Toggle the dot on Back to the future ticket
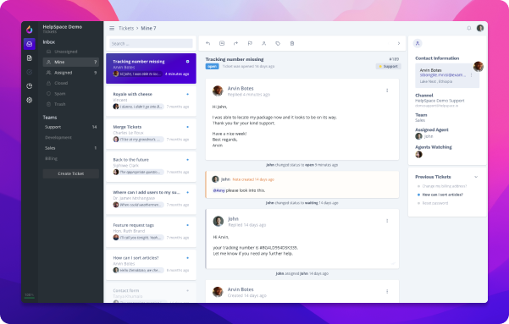This screenshot has width=509, height=324. tap(188, 160)
